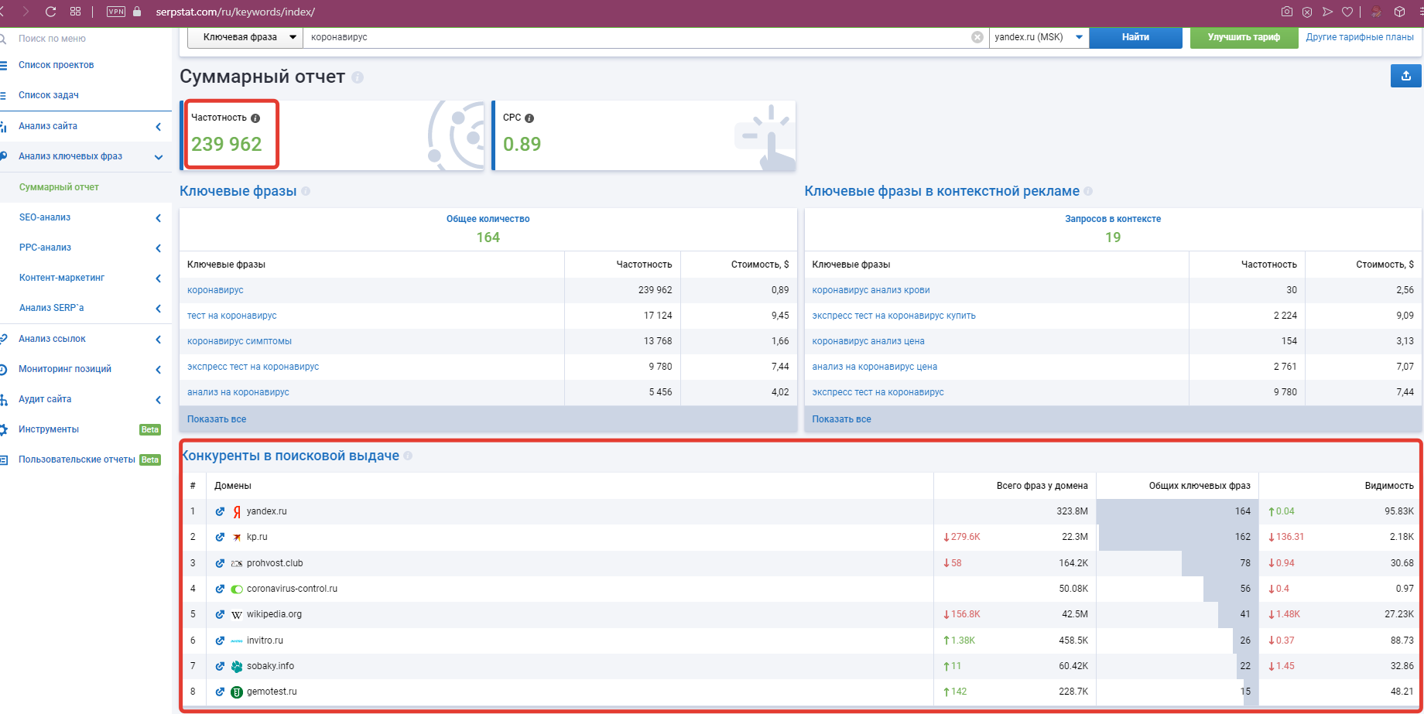Screen dimensions: 1424x714
Task: Click the Видимость column header
Action: pyautogui.click(x=1389, y=486)
